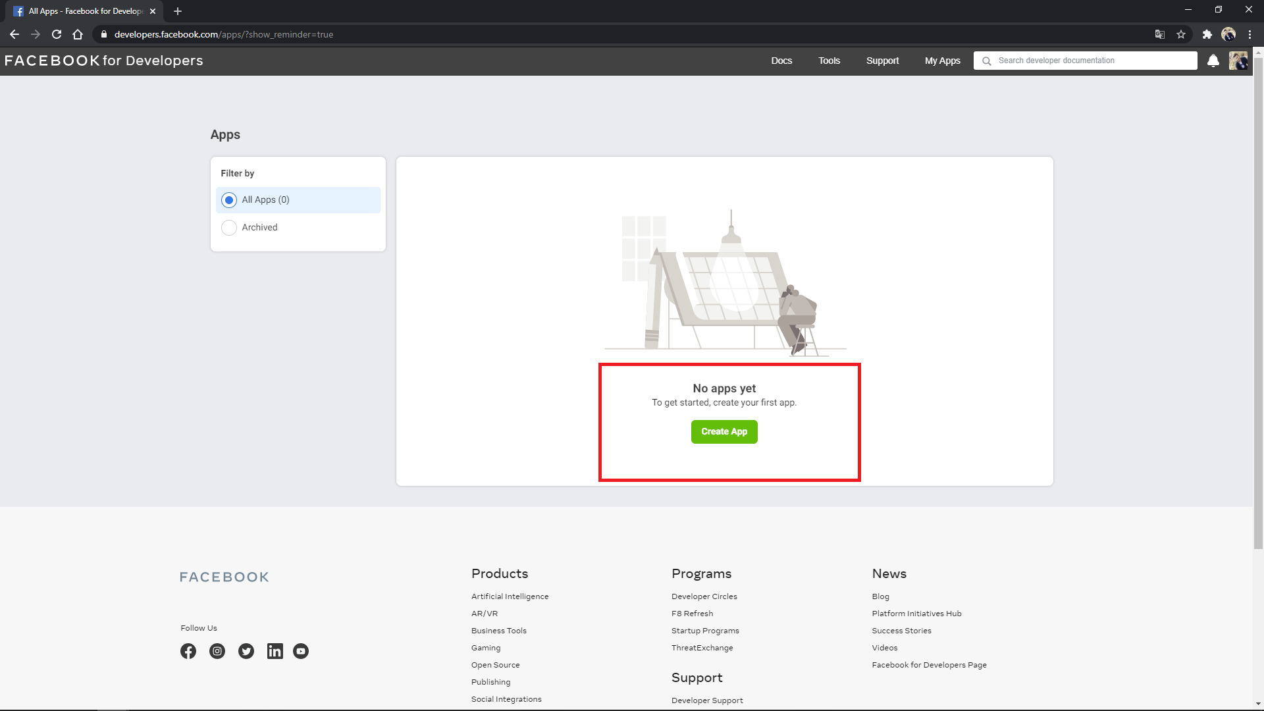
Task: Open Facebook for Developers Page link
Action: 930,665
